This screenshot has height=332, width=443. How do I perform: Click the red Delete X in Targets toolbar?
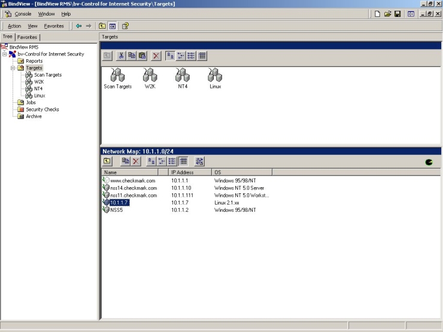(x=156, y=56)
